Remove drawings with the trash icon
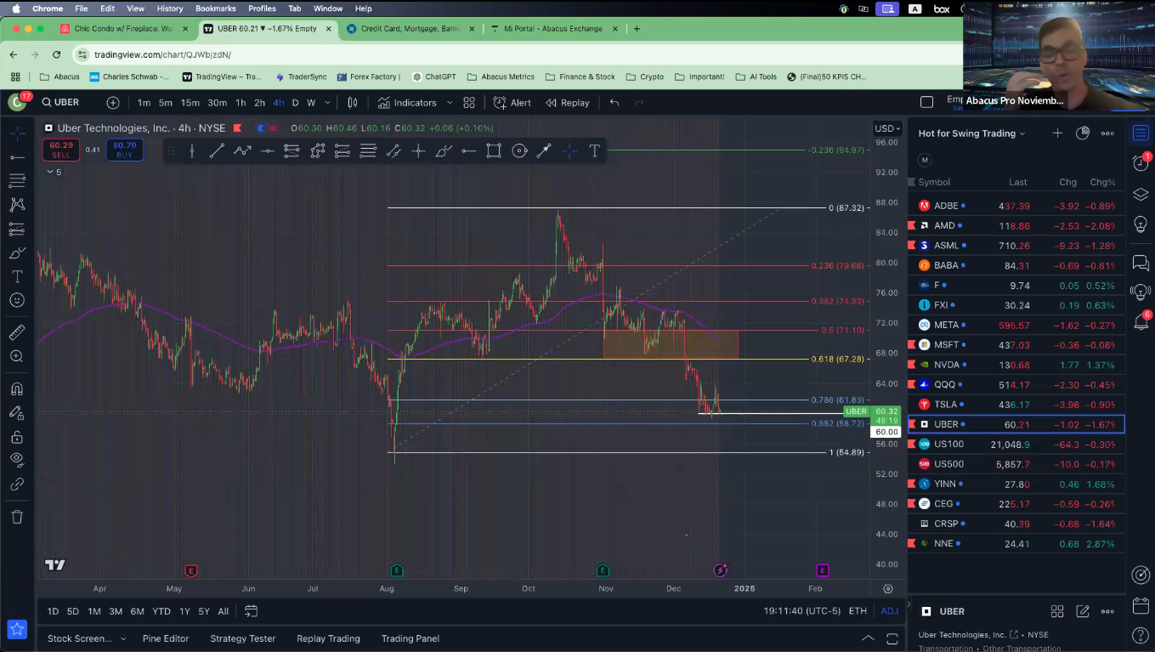Viewport: 1155px width, 652px height. 17,517
